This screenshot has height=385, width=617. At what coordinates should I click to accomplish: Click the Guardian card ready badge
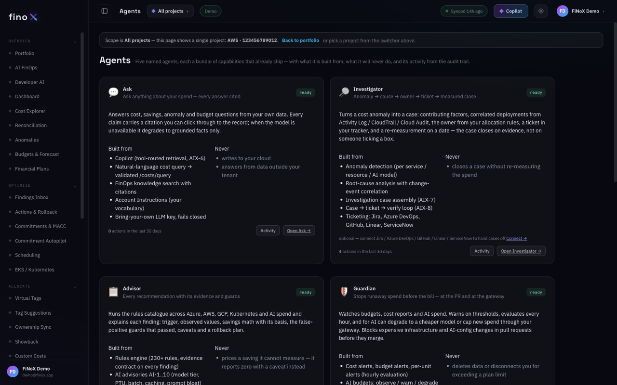point(536,292)
